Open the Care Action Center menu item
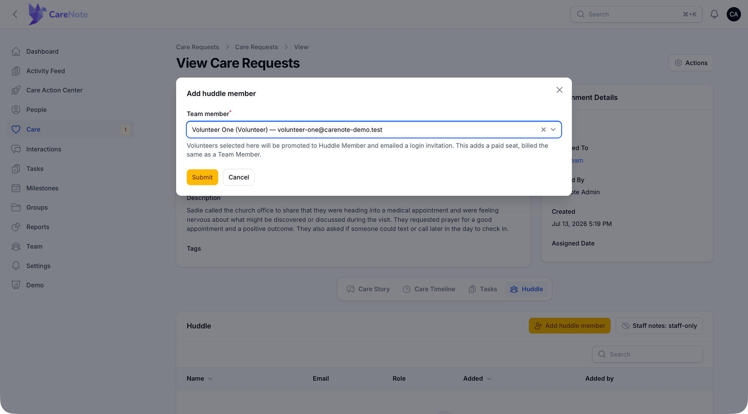Image resolution: width=748 pixels, height=414 pixels. click(70, 90)
